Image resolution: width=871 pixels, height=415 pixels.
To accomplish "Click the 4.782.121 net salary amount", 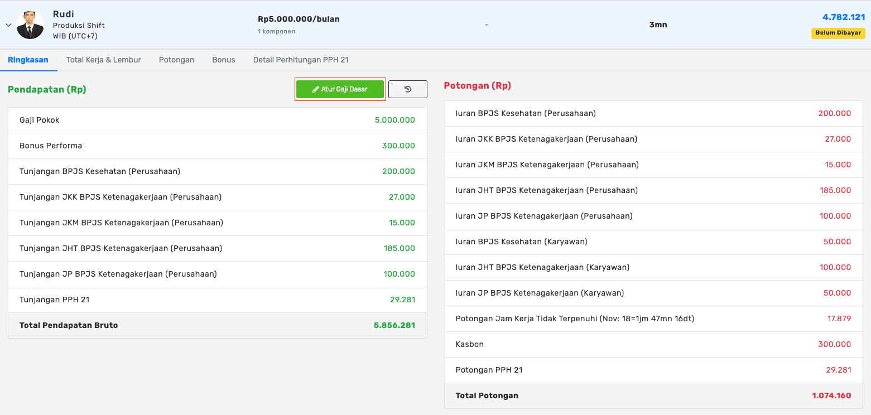I will click(843, 17).
